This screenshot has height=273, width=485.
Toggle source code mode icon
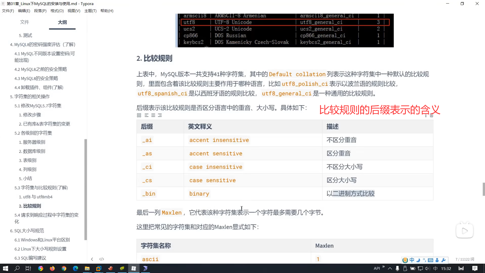(x=102, y=259)
